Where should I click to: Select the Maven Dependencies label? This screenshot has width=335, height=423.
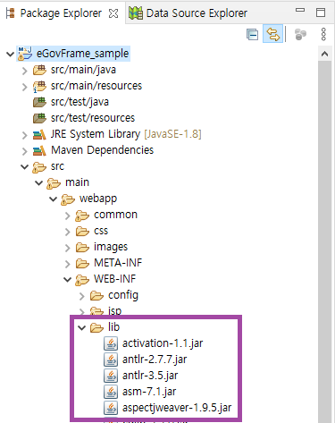pos(102,150)
